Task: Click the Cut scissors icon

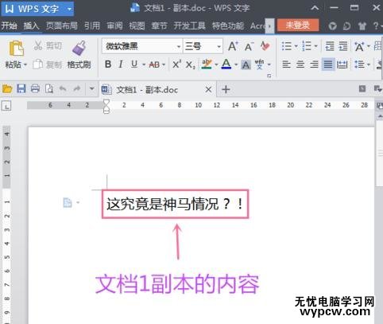Action: (38, 45)
